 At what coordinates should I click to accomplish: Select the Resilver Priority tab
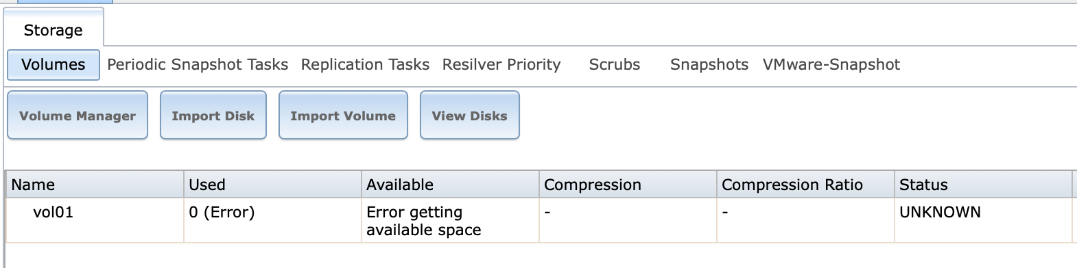(x=501, y=64)
